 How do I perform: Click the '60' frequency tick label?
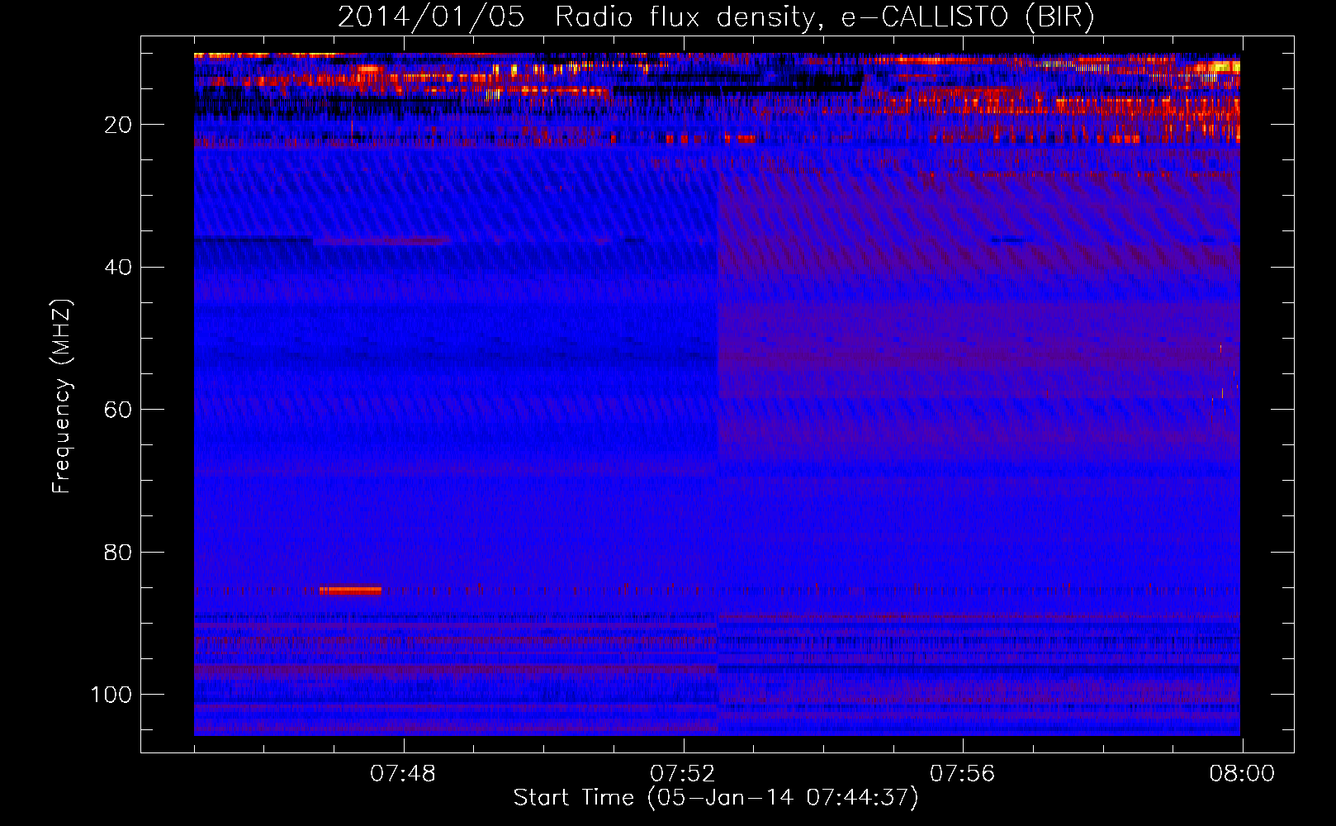coord(118,410)
